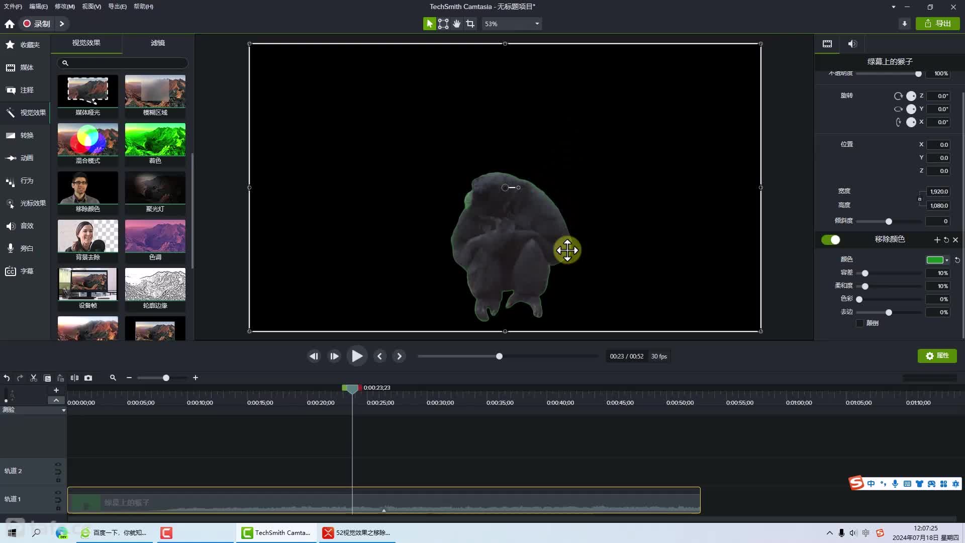Open the View (视图) menu
965x543 pixels.
[x=91, y=7]
